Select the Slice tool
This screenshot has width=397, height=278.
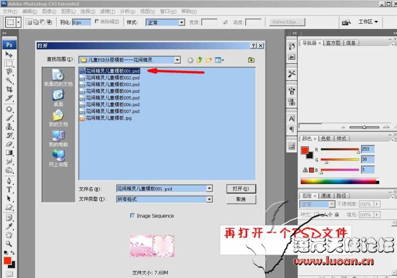(9, 98)
